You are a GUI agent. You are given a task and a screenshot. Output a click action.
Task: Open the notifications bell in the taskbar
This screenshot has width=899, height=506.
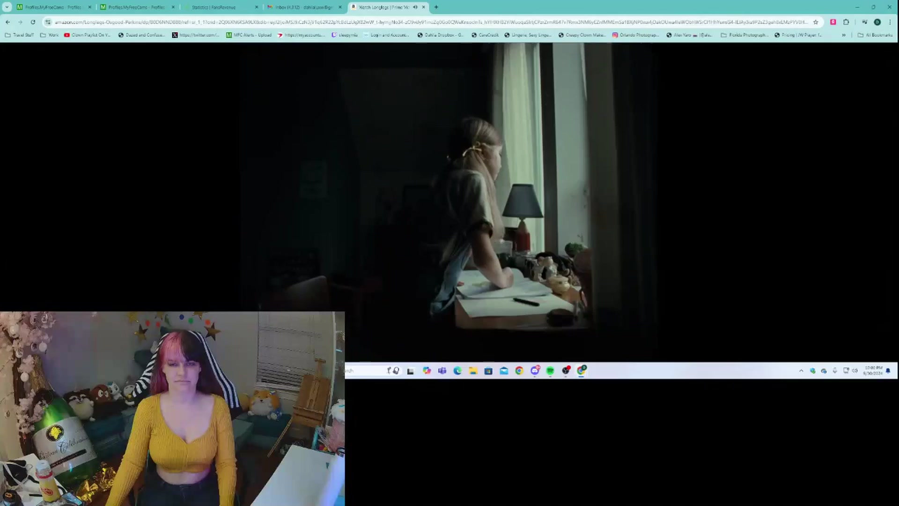(888, 371)
